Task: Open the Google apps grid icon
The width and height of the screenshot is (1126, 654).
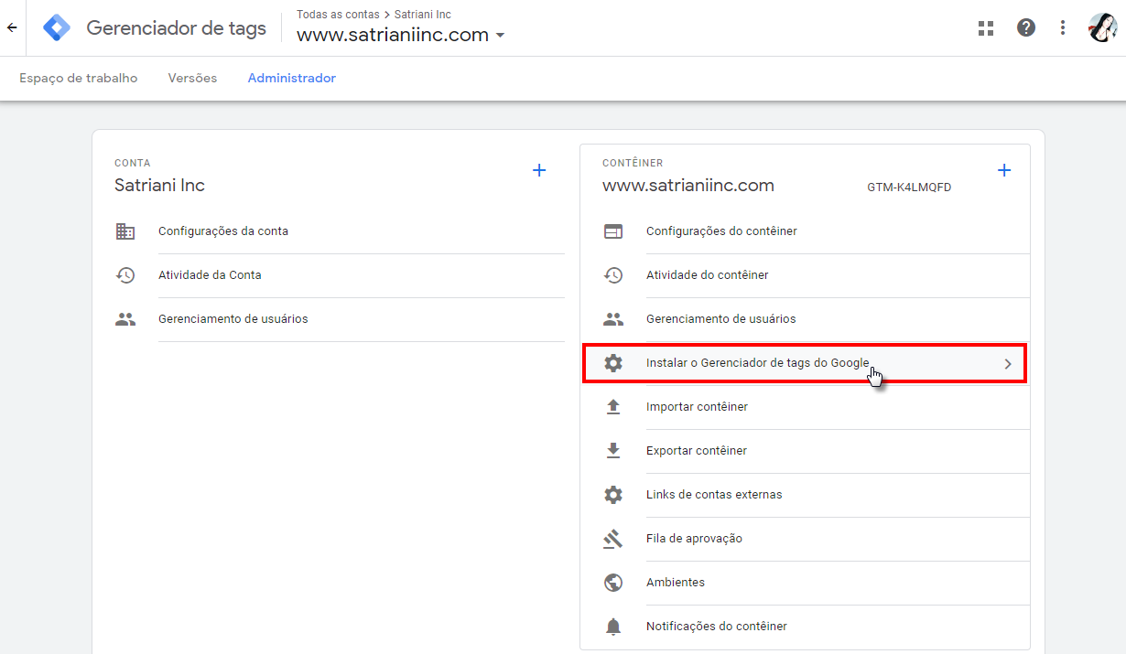Action: coord(985,27)
